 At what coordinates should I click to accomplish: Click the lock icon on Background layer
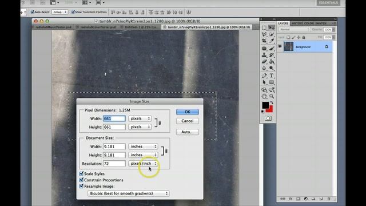pos(327,47)
